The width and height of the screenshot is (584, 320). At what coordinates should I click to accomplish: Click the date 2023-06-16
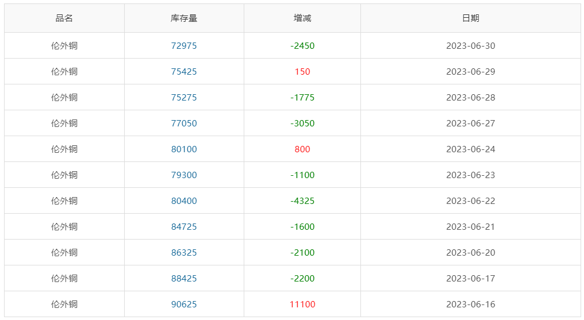pyautogui.click(x=471, y=304)
